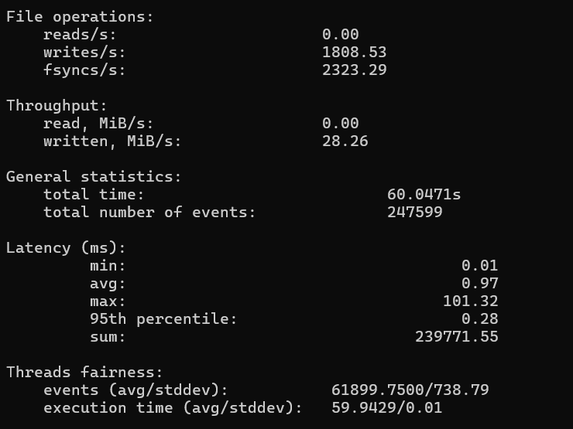Select the "avg:" latency label
The height and width of the screenshot is (429, 573).
[x=108, y=284]
